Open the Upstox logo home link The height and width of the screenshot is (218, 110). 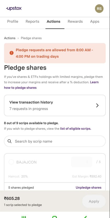point(14,8)
